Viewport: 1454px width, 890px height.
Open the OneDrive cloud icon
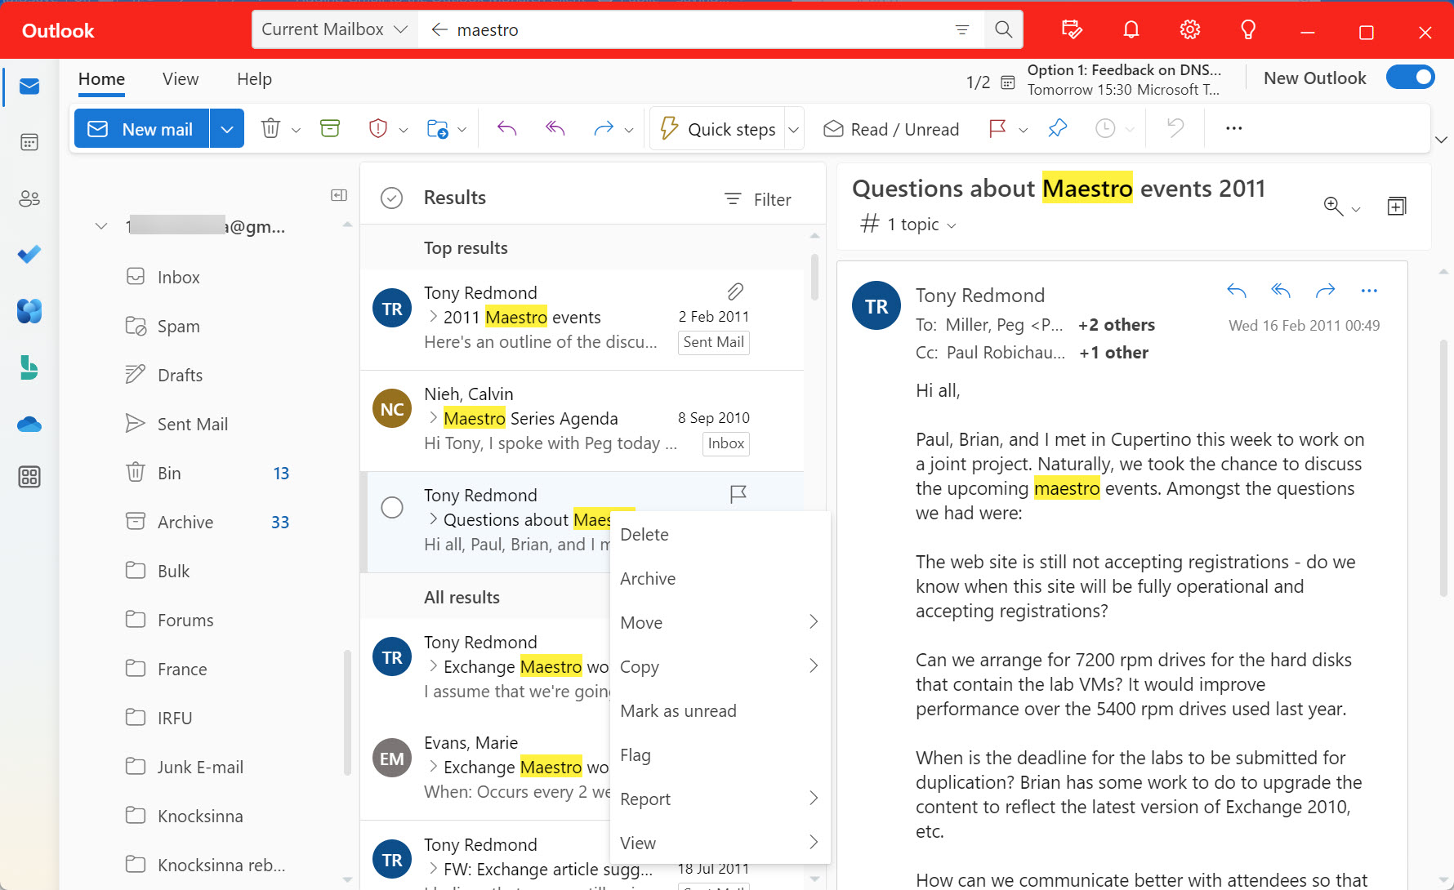29,425
